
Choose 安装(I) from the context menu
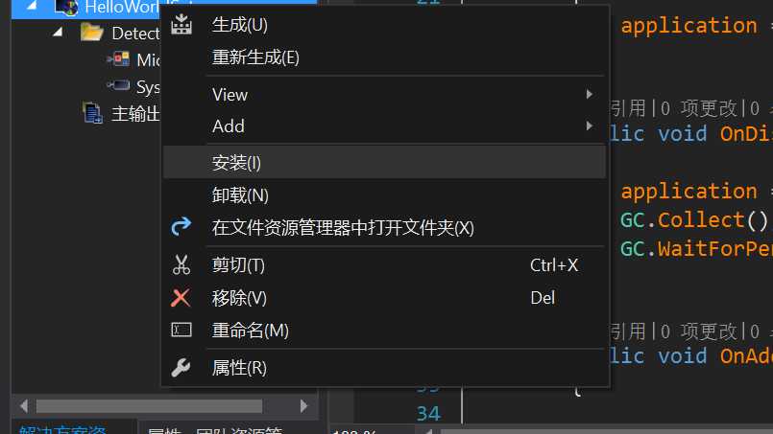(384, 162)
